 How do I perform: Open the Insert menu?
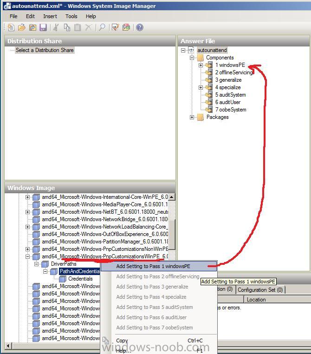tap(50, 16)
